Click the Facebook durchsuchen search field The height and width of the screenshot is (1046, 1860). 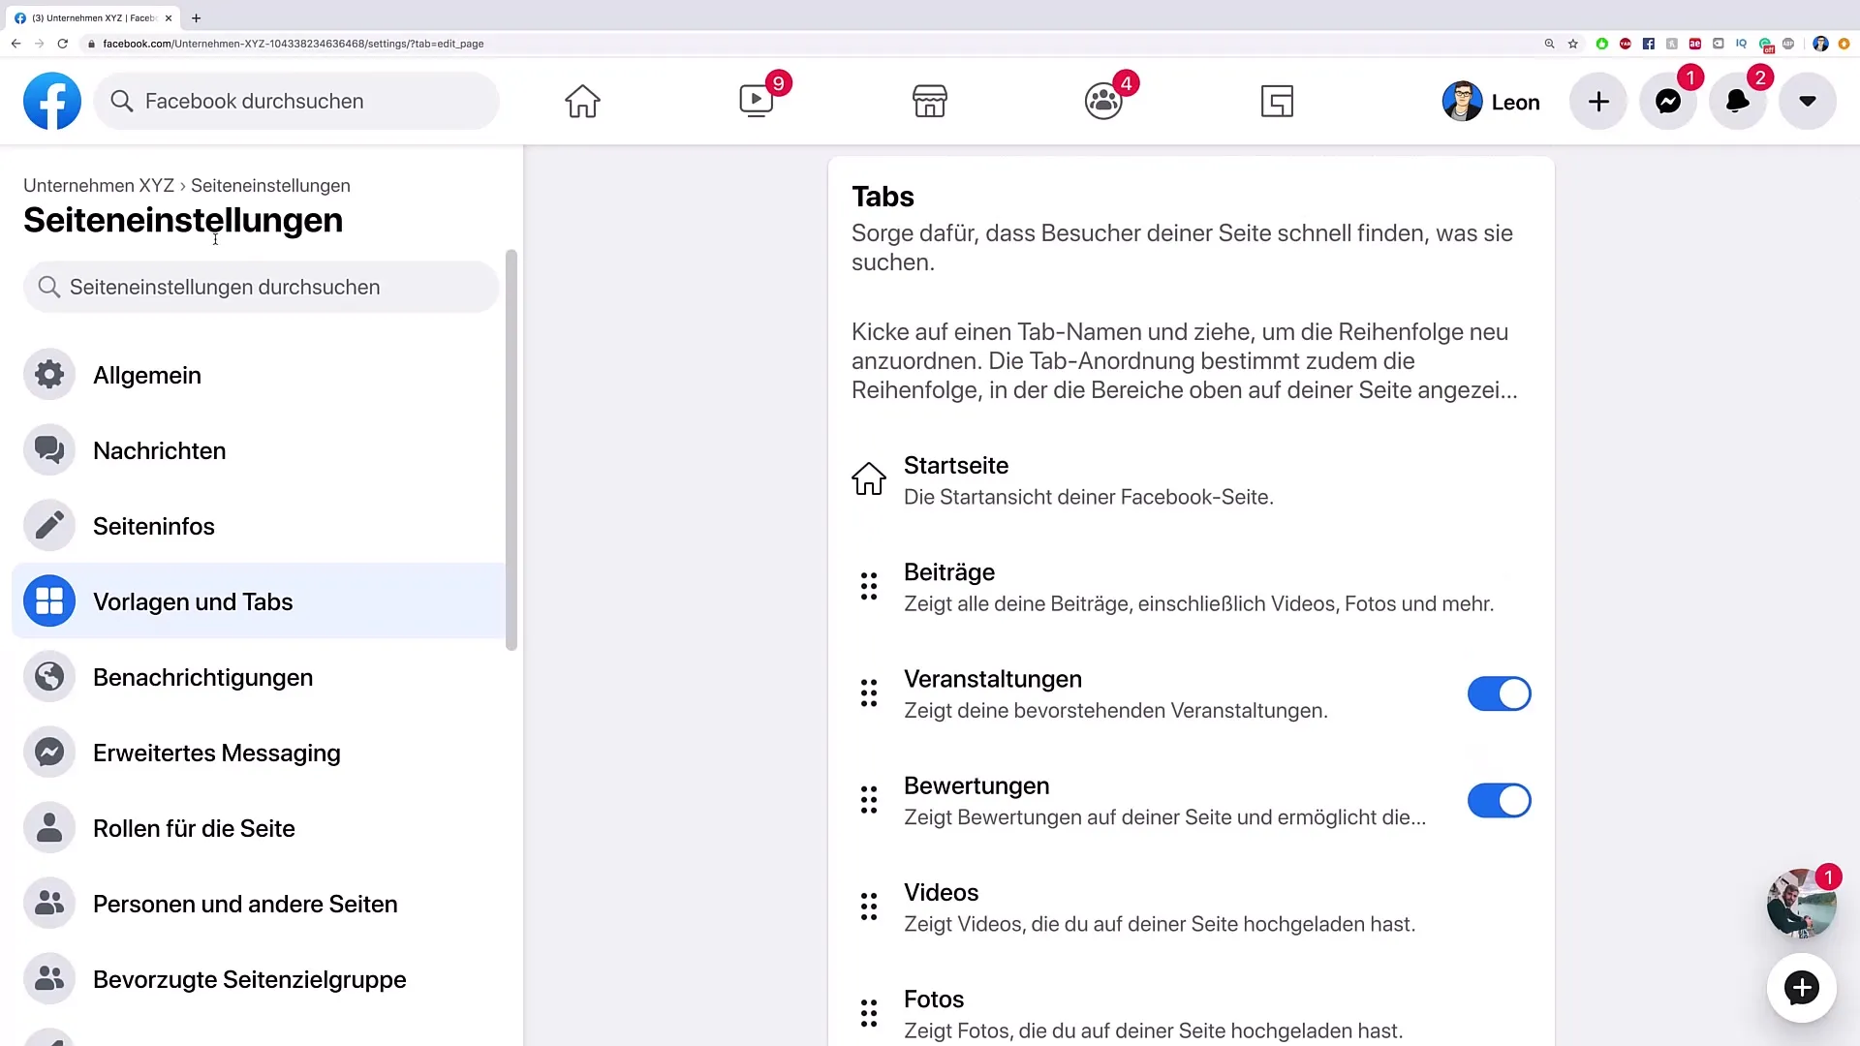(296, 101)
